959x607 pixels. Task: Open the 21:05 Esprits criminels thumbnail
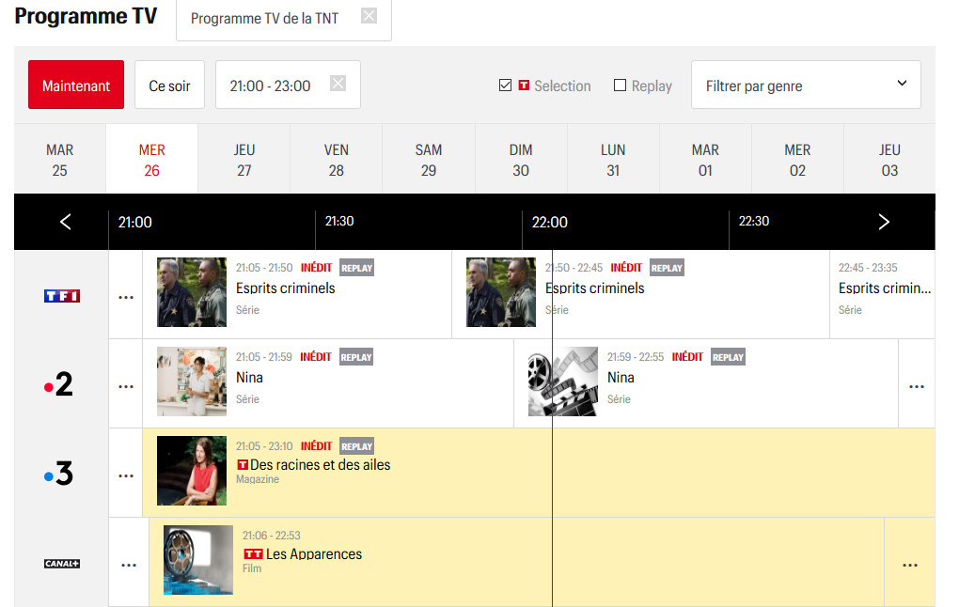pyautogui.click(x=192, y=292)
